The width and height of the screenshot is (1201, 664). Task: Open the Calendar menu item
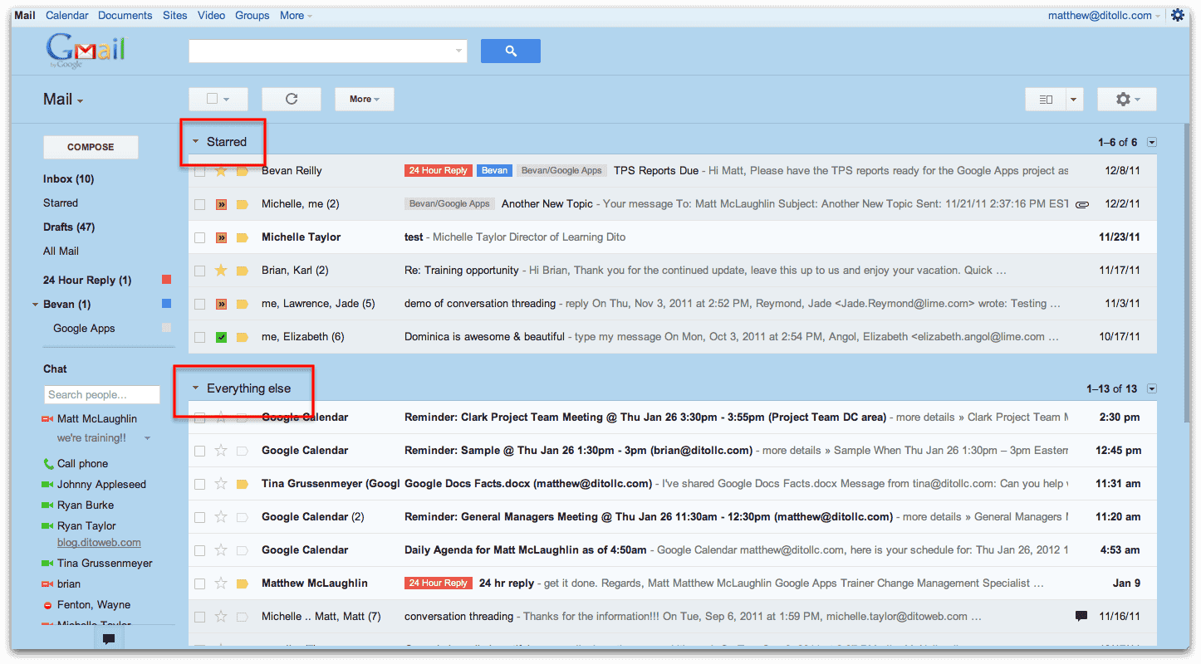pyautogui.click(x=66, y=14)
